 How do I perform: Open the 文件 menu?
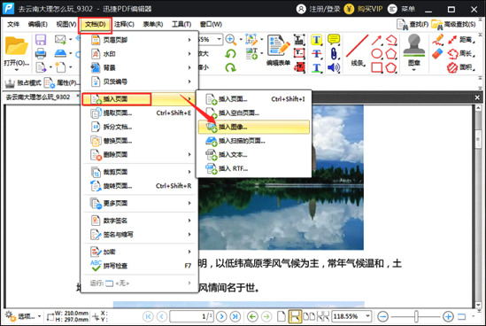coord(13,24)
